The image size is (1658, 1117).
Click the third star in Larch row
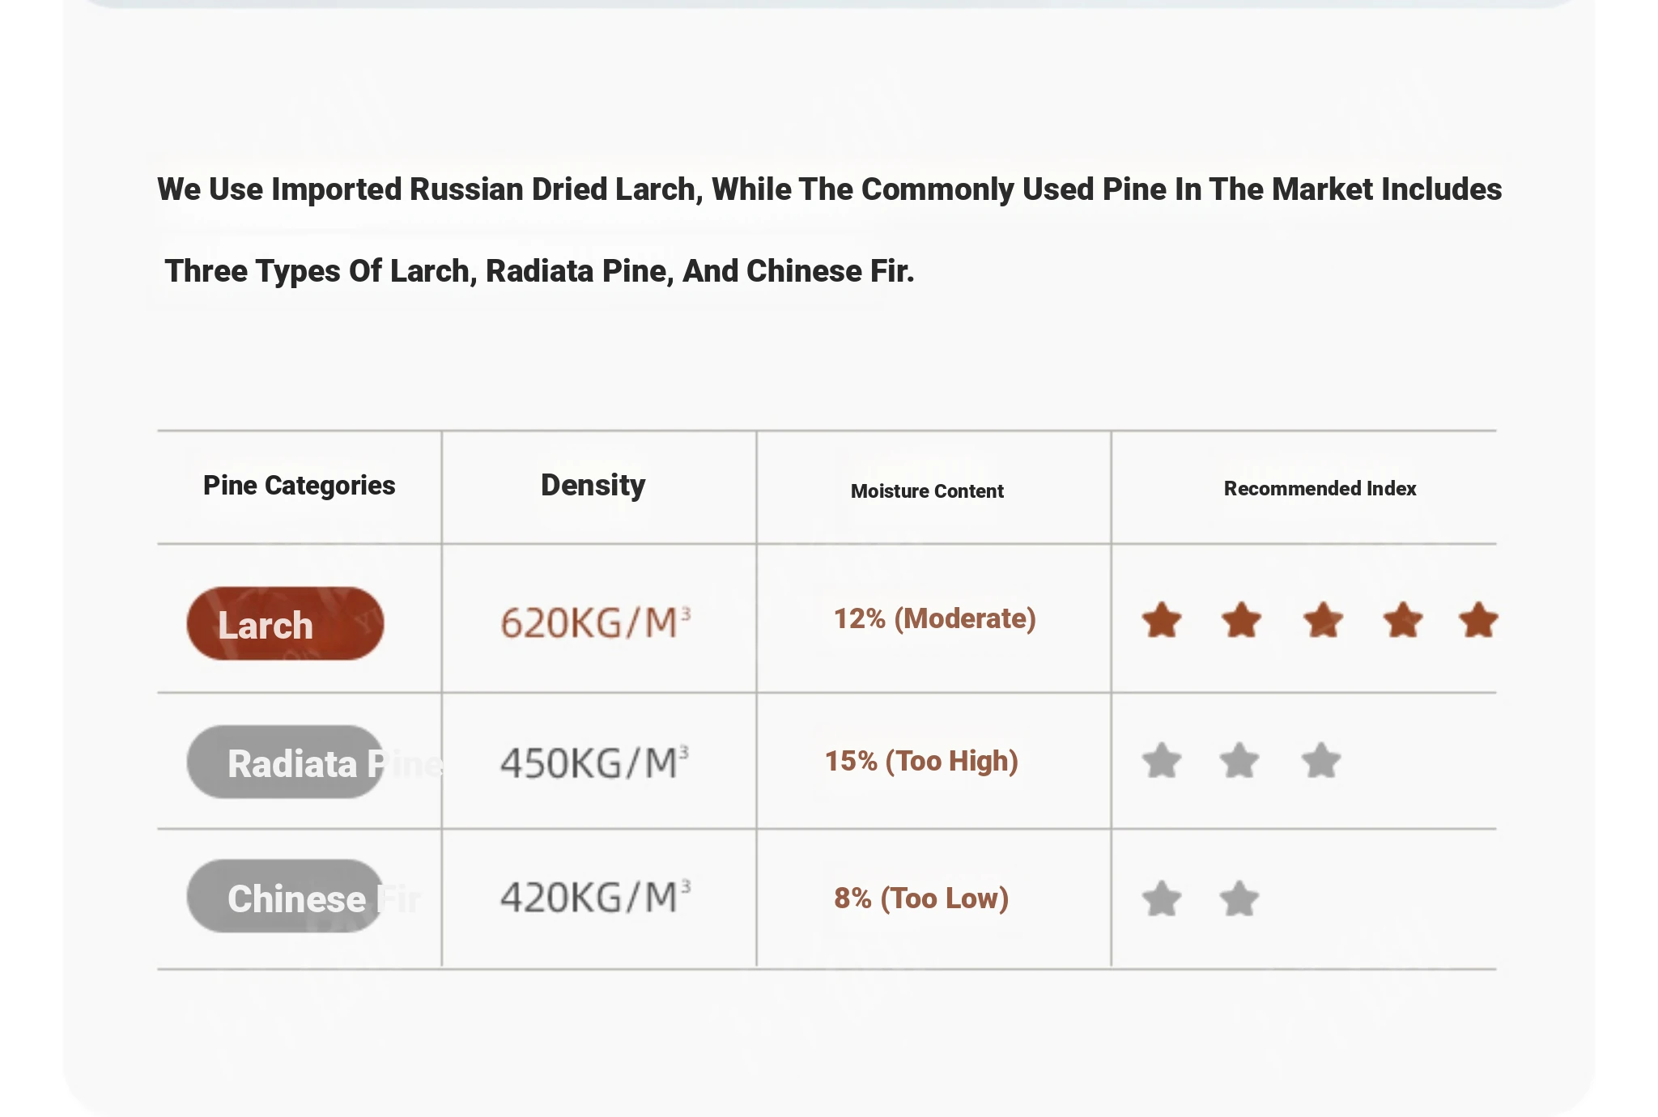pos(1323,620)
